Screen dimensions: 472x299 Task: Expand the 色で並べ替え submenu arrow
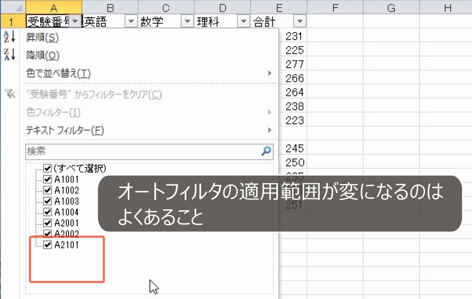point(270,73)
